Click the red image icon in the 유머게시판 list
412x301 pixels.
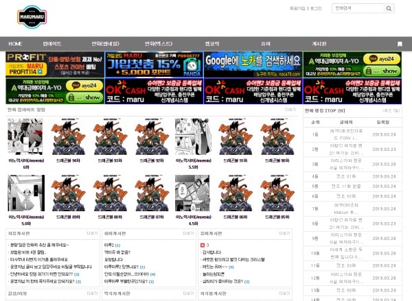203,245
